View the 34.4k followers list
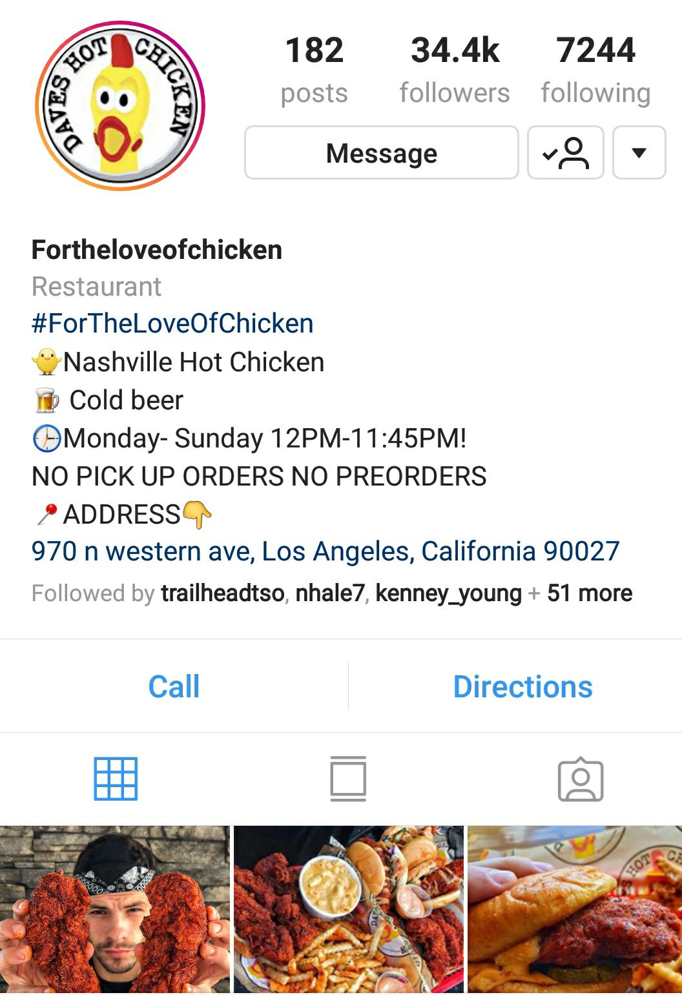The height and width of the screenshot is (995, 682). point(455,70)
